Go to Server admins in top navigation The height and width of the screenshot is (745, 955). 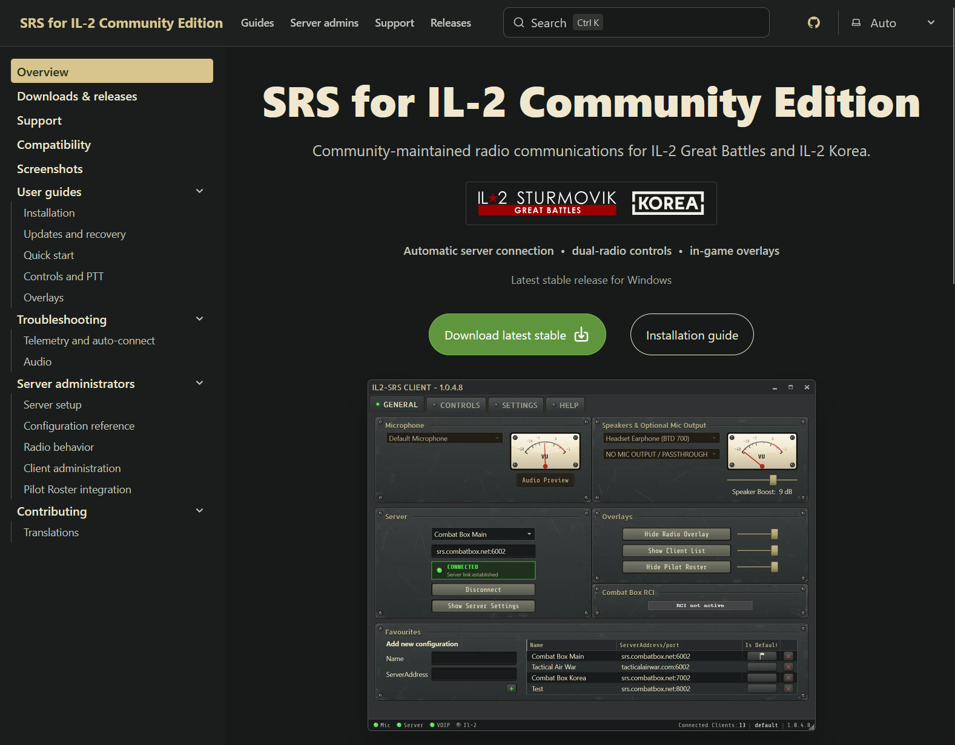325,23
